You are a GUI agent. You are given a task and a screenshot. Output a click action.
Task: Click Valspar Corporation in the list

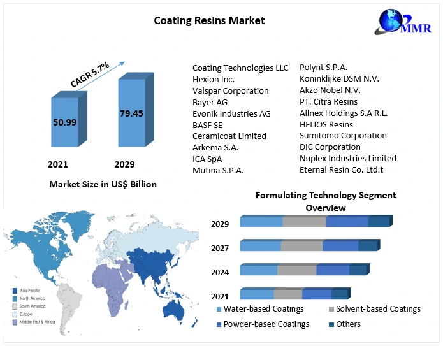(231, 90)
